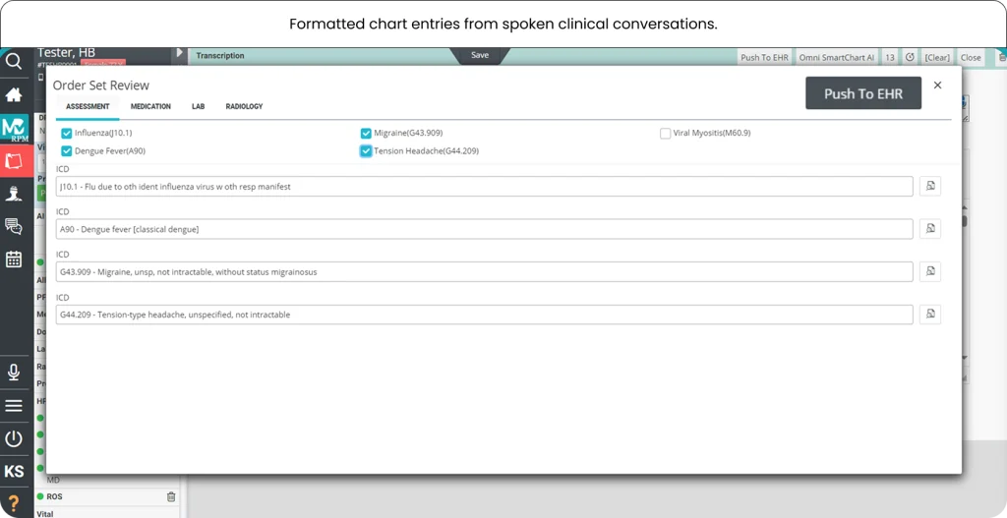The image size is (1007, 518).
Task: Click the power icon in left sidebar
Action: pos(14,438)
